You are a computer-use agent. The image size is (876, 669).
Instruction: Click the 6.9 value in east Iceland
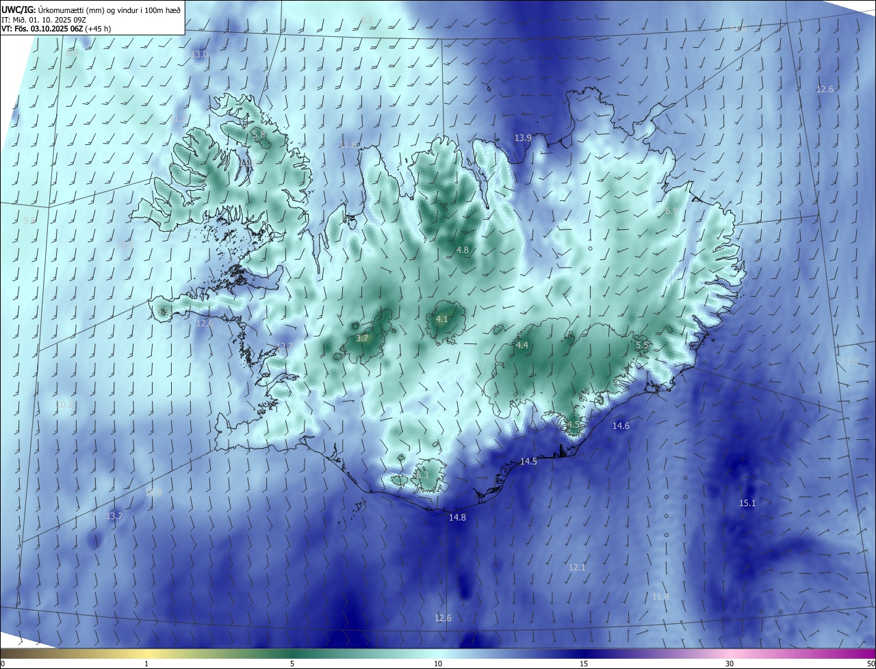(x=671, y=211)
